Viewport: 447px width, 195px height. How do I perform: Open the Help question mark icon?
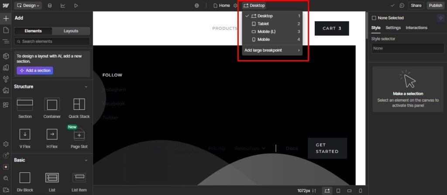[6, 155]
